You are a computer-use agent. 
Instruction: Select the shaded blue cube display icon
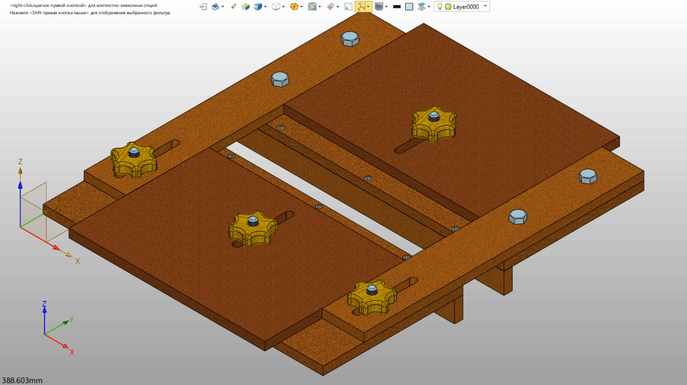(x=258, y=6)
